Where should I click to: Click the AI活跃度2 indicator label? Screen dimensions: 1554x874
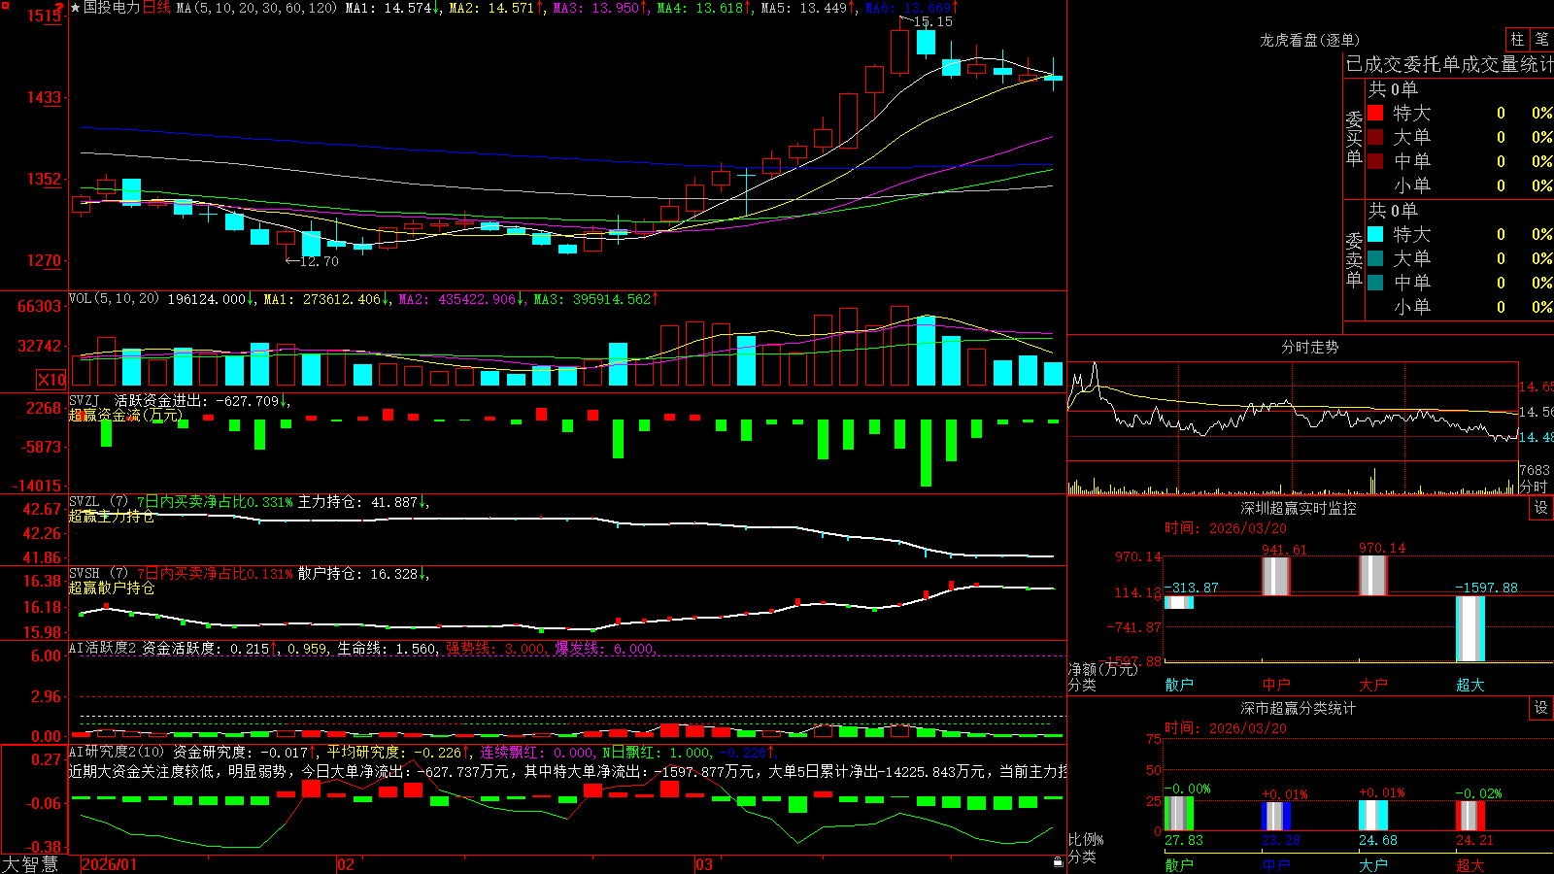pyautogui.click(x=102, y=648)
